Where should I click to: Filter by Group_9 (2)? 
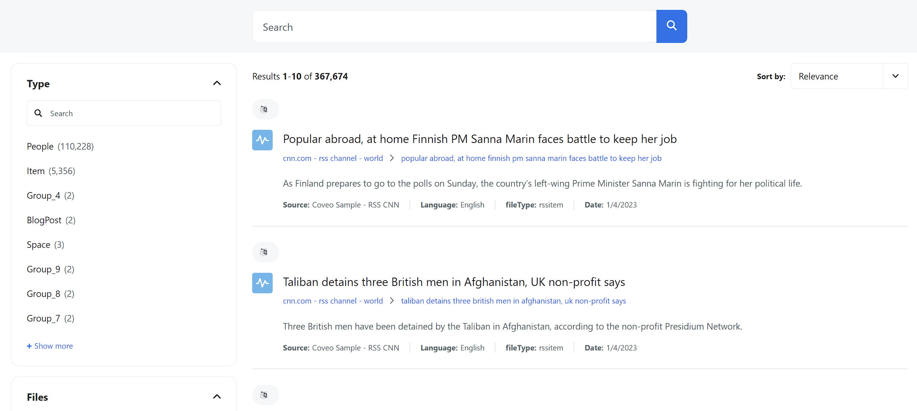click(x=51, y=269)
